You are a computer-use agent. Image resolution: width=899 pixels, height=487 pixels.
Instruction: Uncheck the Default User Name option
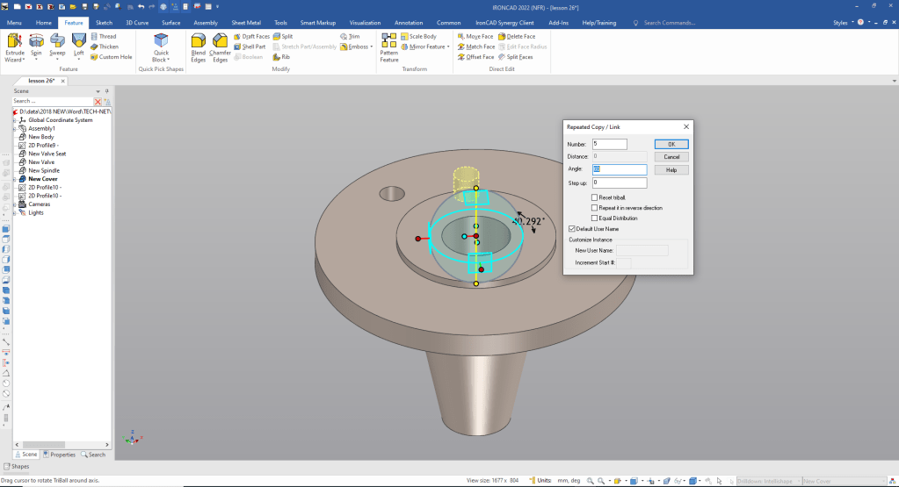pyautogui.click(x=571, y=228)
